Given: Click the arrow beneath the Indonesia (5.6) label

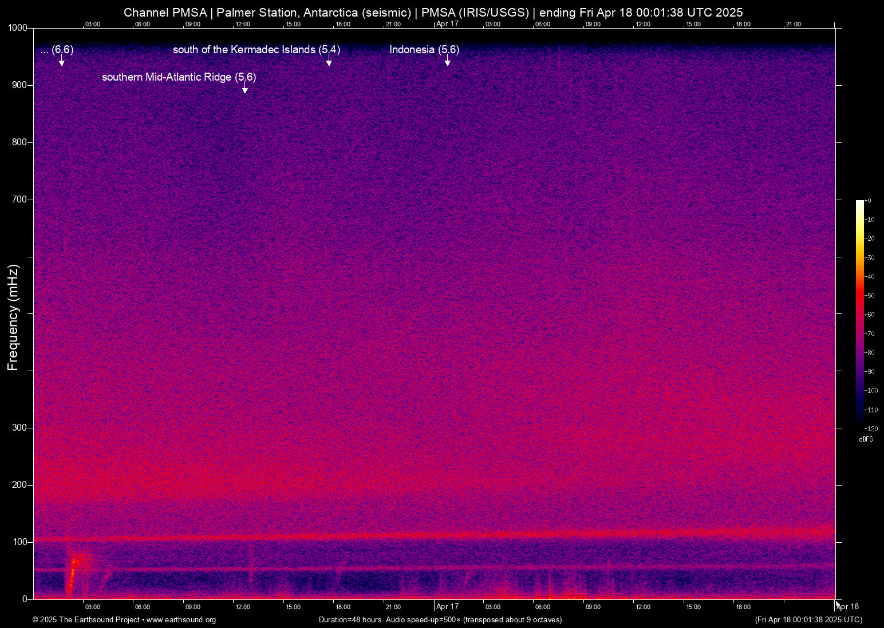Looking at the screenshot, I should pos(448,62).
